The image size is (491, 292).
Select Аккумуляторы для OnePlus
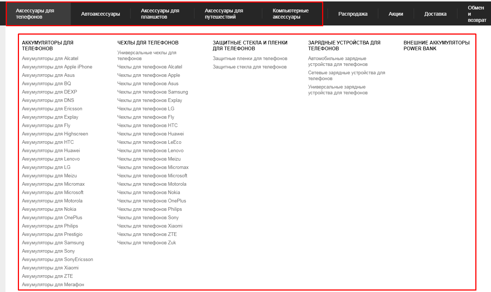(52, 217)
